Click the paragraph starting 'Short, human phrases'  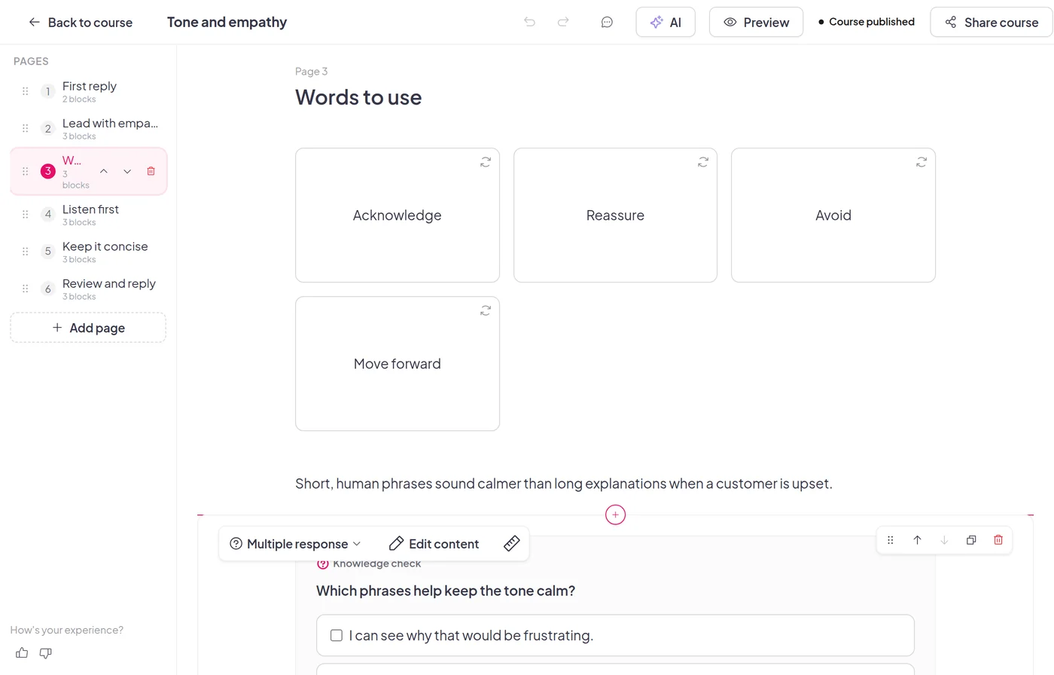[564, 484]
